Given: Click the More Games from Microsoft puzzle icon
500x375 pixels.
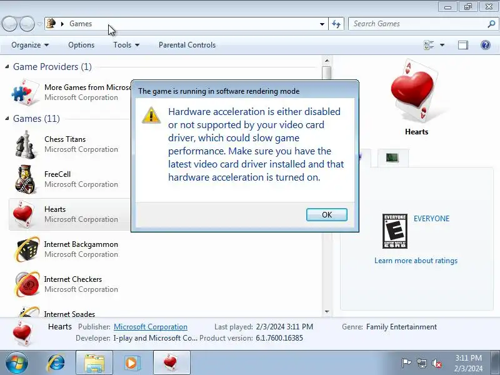Looking at the screenshot, I should click(25, 92).
